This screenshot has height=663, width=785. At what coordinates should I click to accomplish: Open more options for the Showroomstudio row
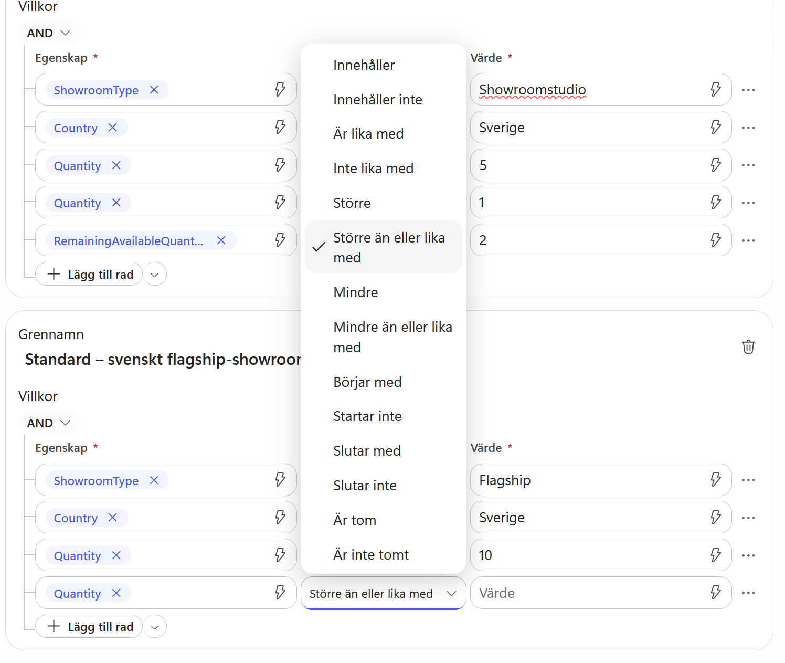(748, 90)
